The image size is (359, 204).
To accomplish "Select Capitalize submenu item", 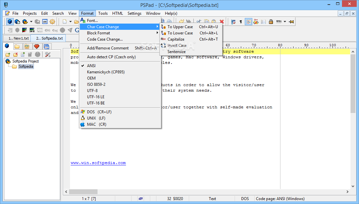I will click(191, 39).
